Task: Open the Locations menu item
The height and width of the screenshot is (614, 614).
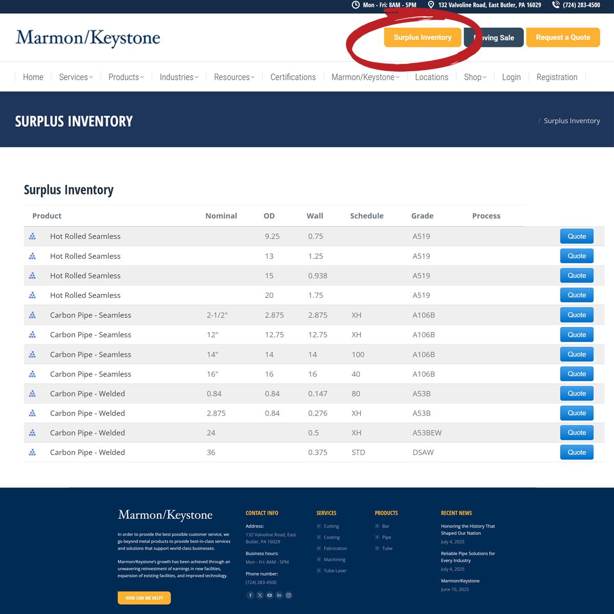Action: click(x=431, y=77)
